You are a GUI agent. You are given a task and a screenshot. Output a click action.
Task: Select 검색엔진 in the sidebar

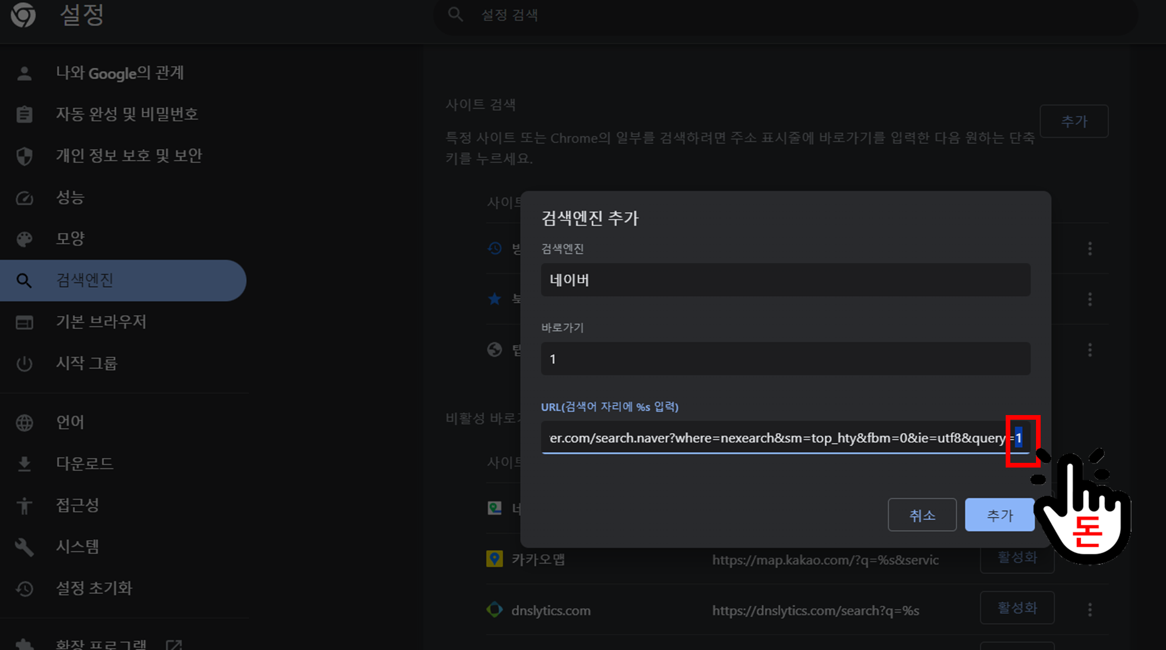pyautogui.click(x=124, y=280)
